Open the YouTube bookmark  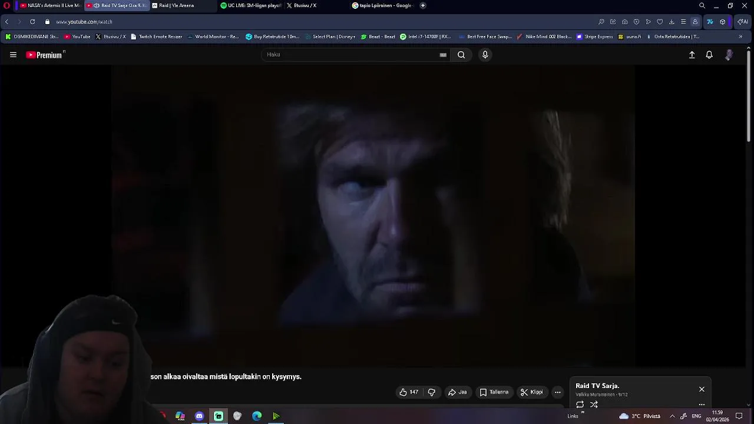click(x=77, y=37)
